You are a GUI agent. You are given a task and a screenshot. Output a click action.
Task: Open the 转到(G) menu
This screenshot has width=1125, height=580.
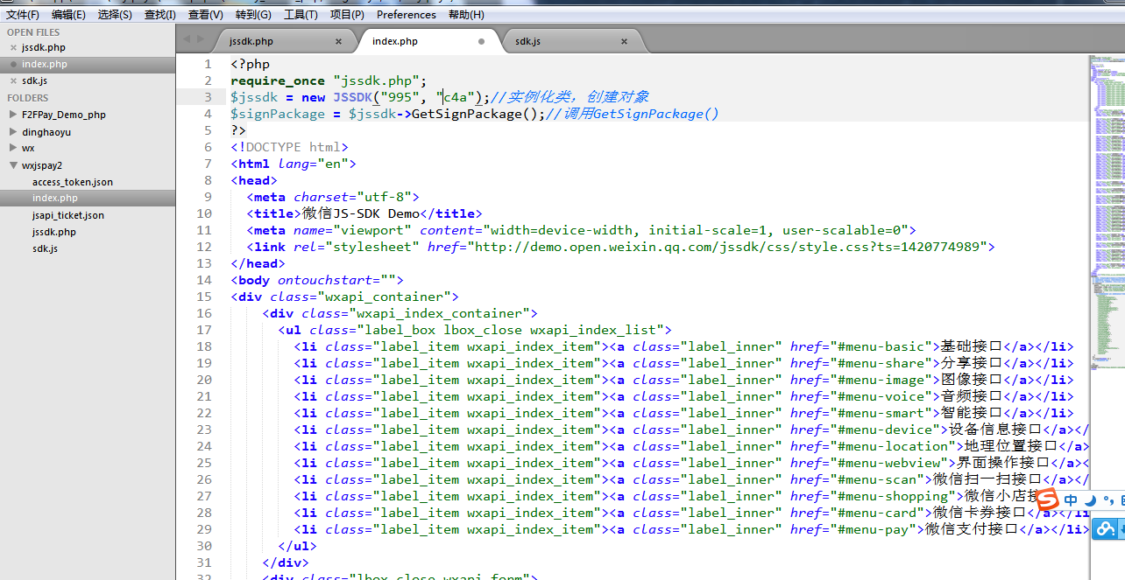(x=253, y=15)
